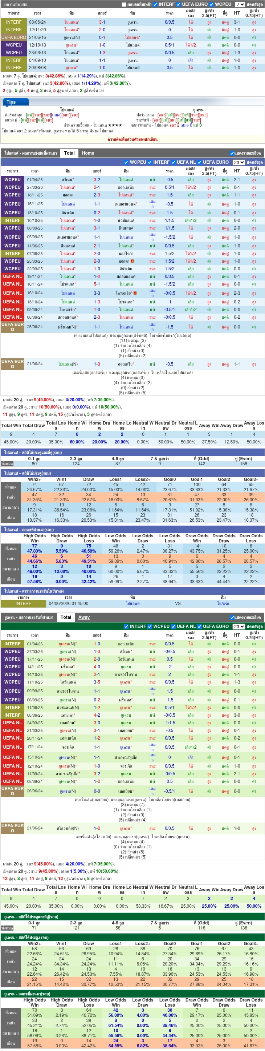
Task: Open แคนาดา team link in ยูเครน 08/06/25 row
Action: pos(68,715)
